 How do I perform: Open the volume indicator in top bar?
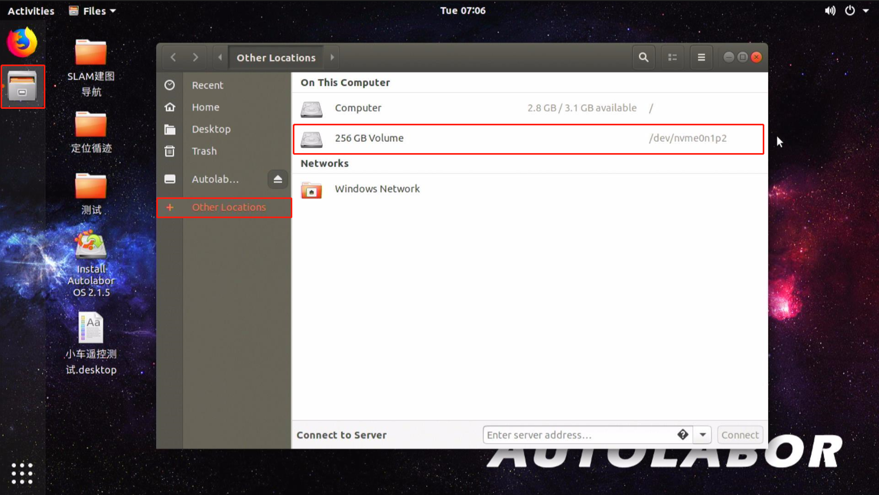click(830, 11)
